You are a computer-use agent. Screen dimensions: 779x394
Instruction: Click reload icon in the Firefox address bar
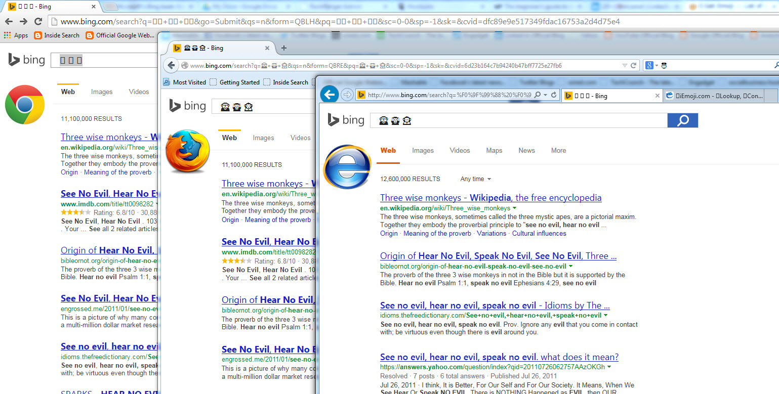pyautogui.click(x=633, y=66)
